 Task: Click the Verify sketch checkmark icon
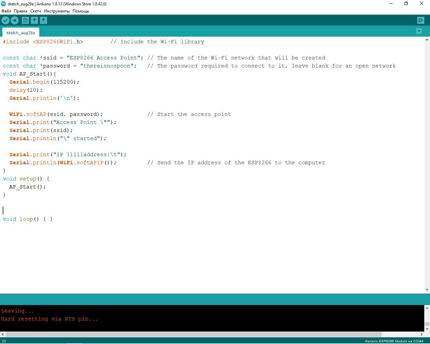5,20
